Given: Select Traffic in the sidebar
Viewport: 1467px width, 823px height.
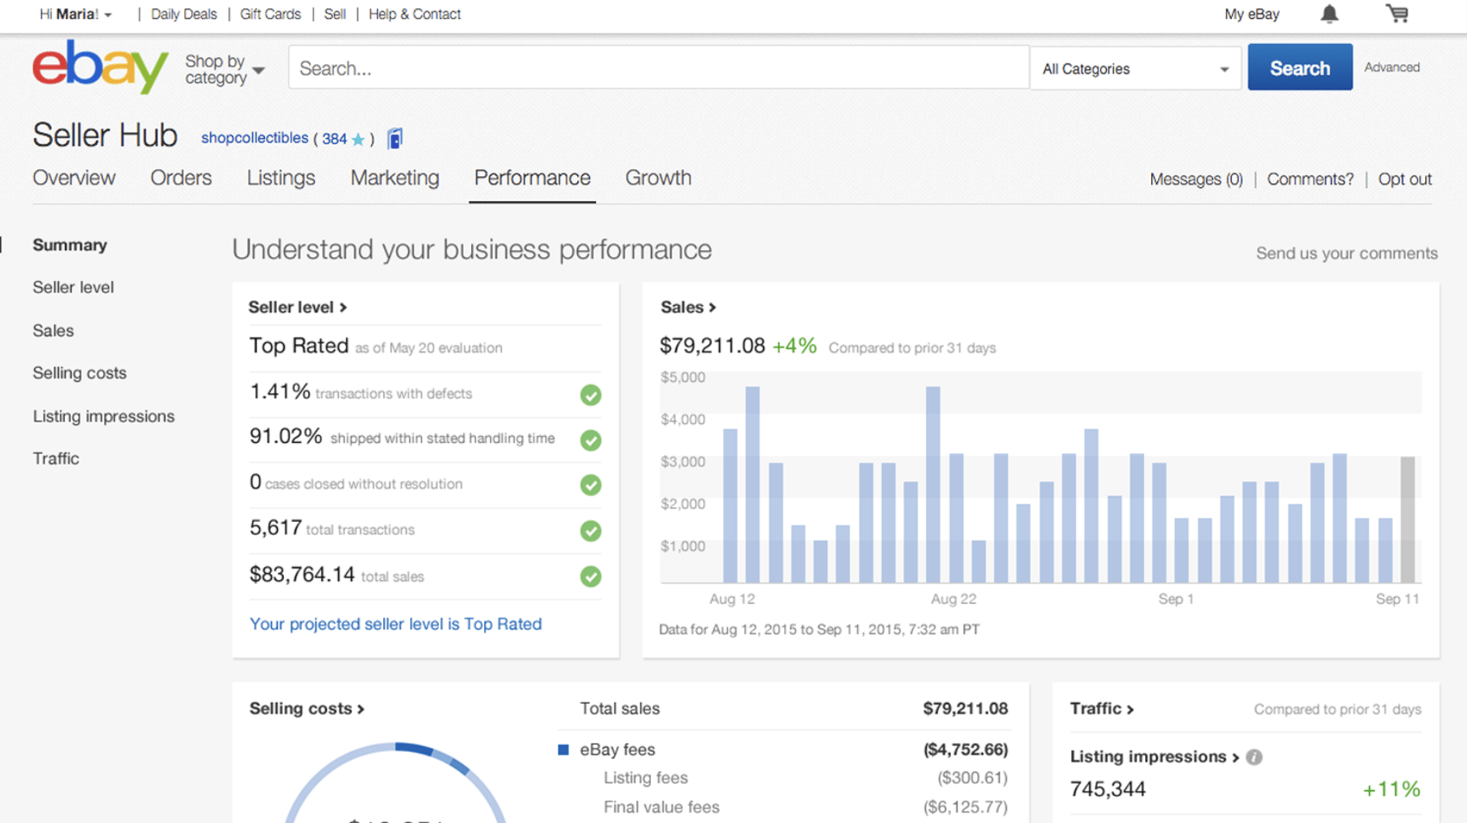Looking at the screenshot, I should pos(56,458).
